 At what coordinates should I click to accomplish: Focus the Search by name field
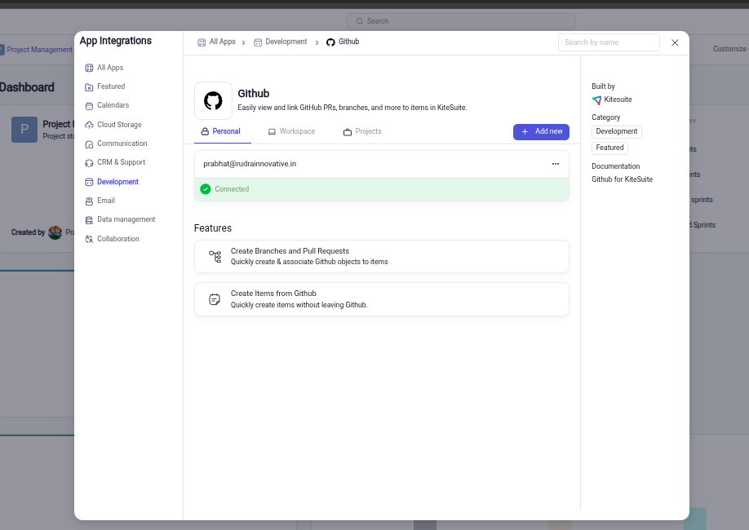[609, 42]
